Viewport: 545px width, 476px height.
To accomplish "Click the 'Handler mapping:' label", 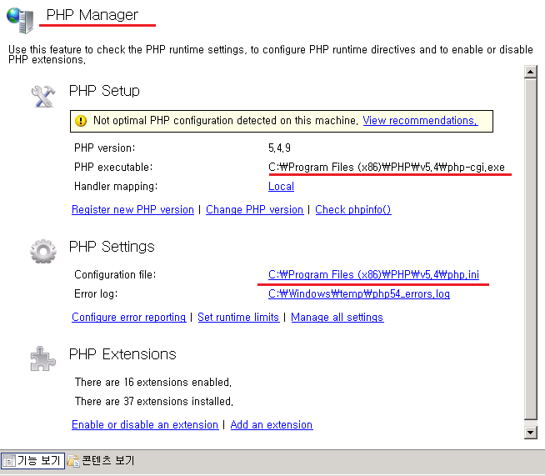I will (x=116, y=187).
